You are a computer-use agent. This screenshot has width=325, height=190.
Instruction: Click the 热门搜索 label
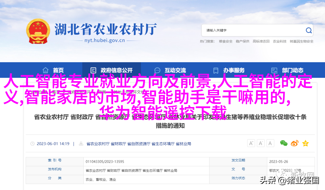[207, 41]
